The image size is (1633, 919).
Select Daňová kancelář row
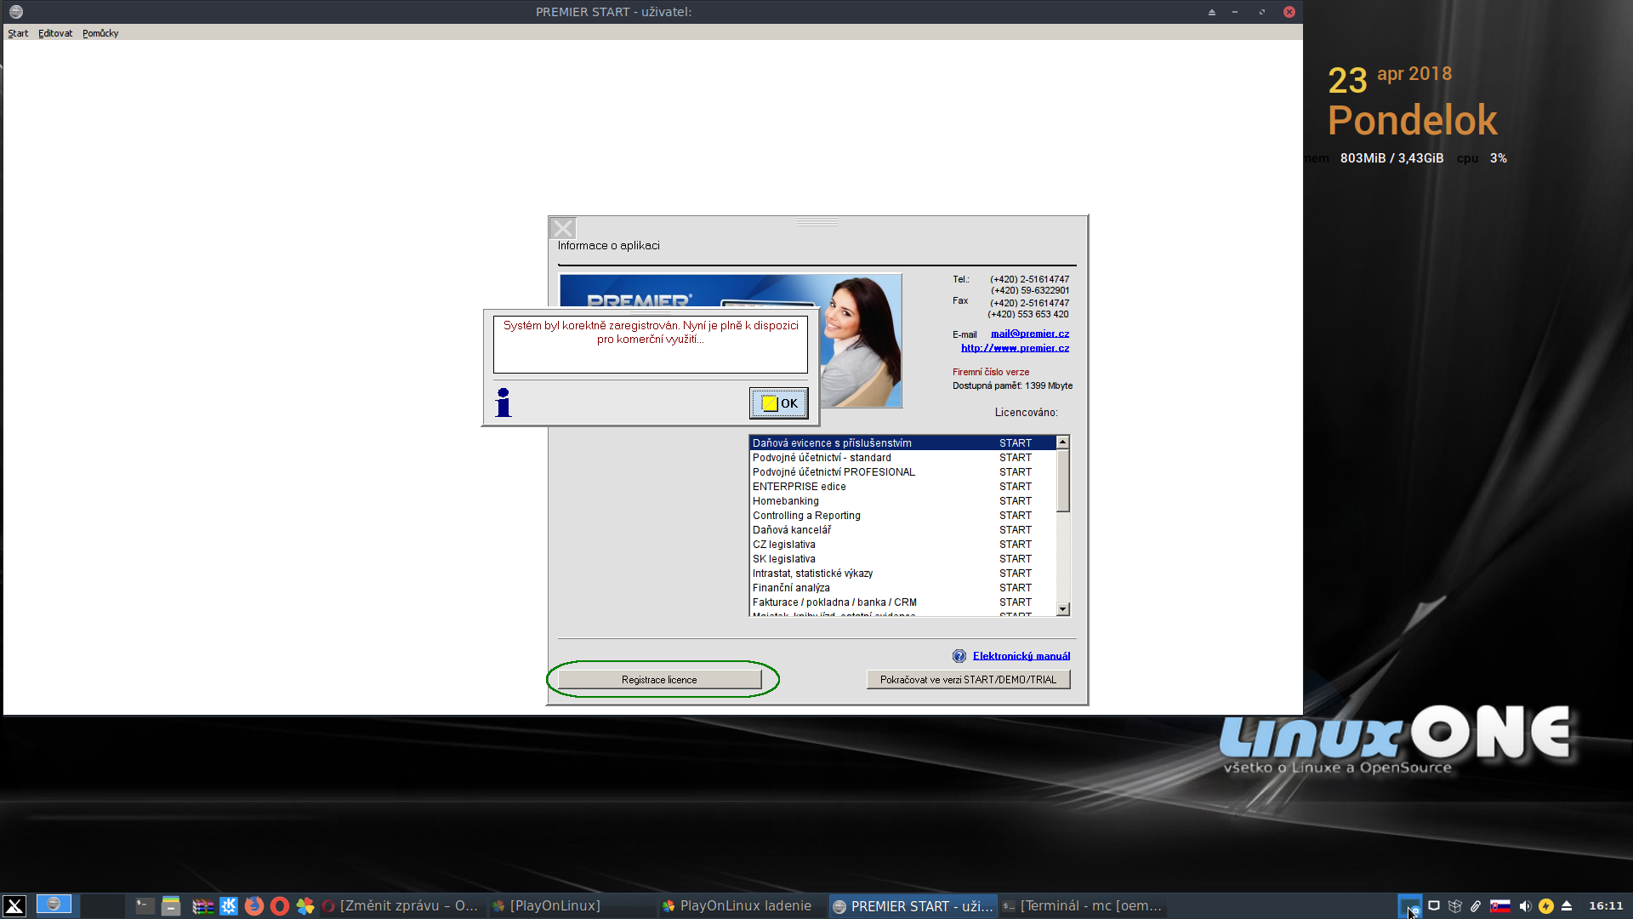click(x=902, y=530)
